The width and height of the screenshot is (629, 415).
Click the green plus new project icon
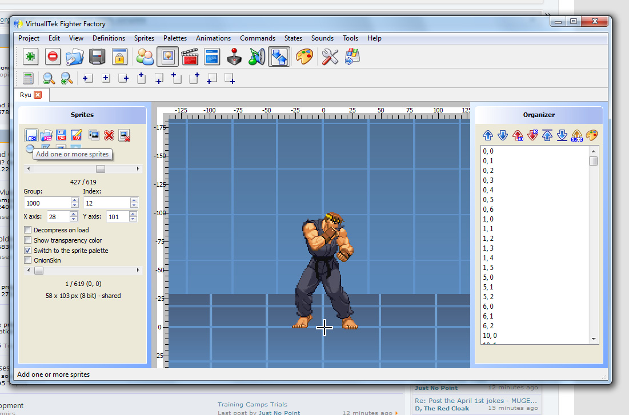30,57
